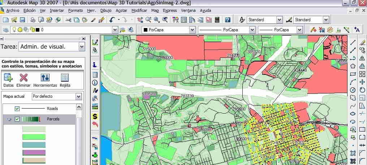Click the Undo arrow icon
The width and height of the screenshot is (367, 165).
click(112, 20)
